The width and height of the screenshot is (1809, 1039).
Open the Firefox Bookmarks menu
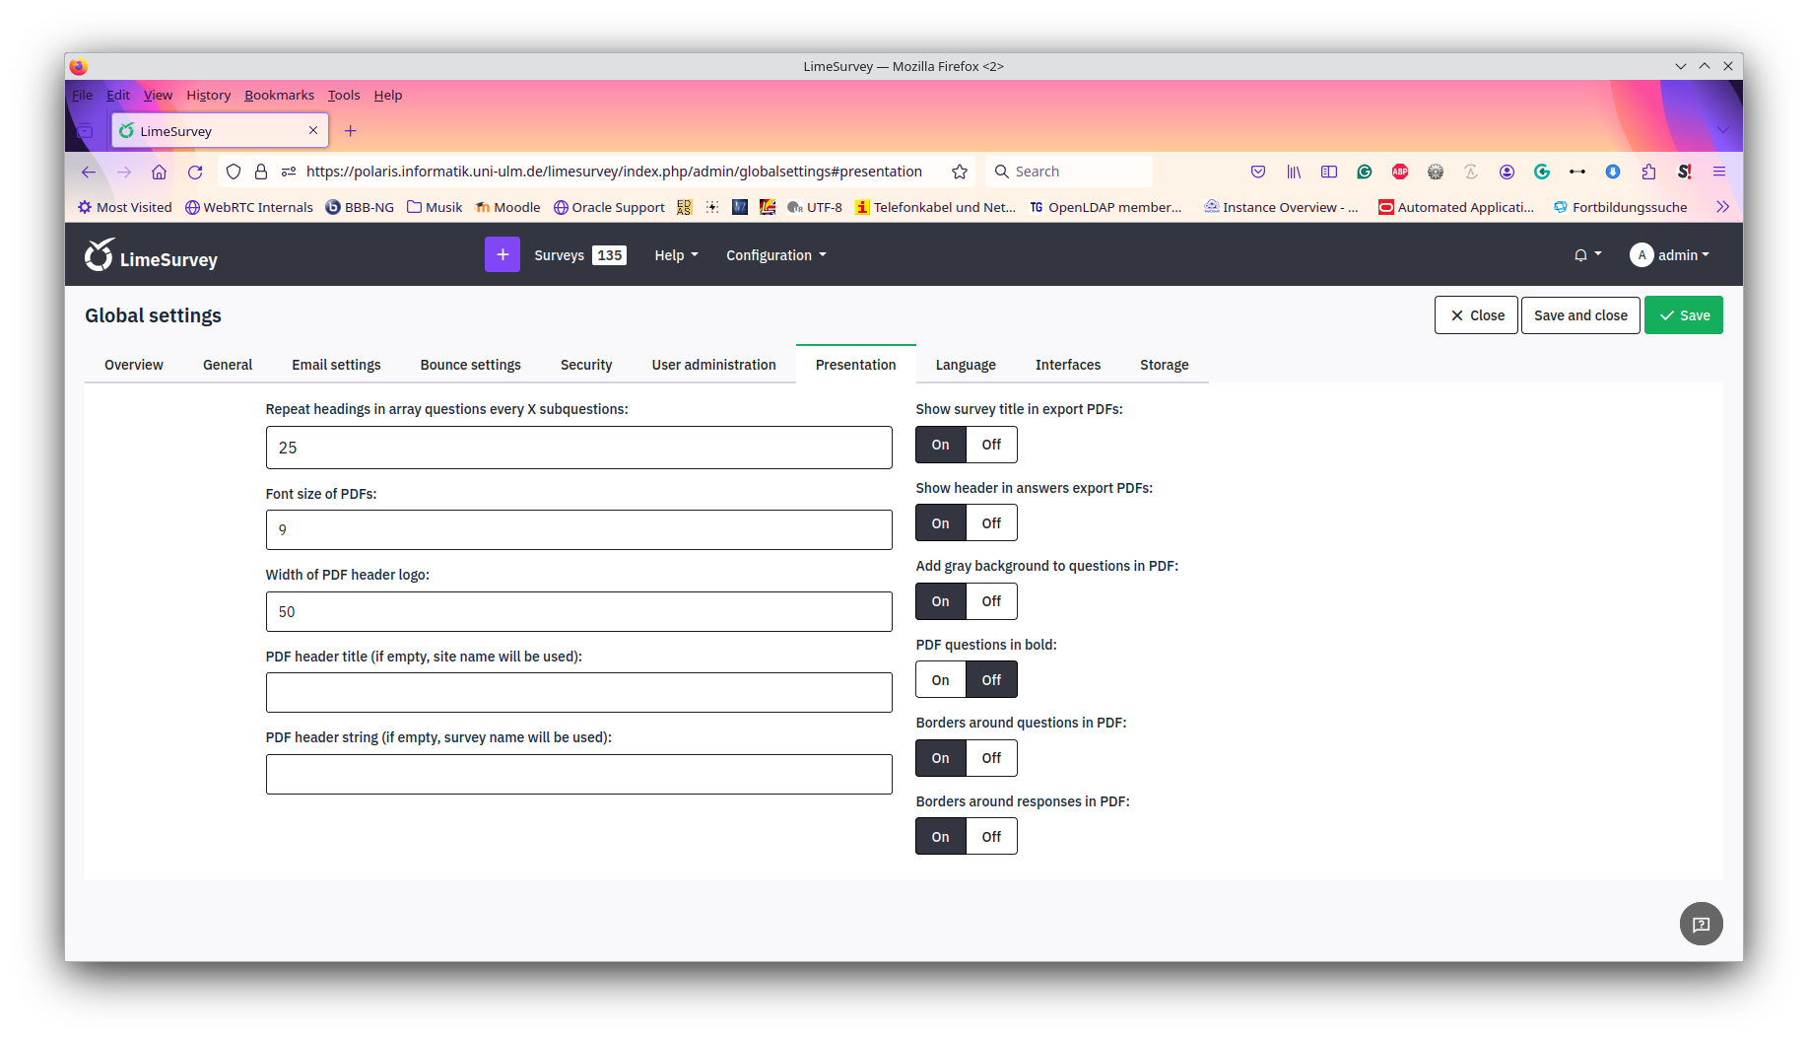280,95
